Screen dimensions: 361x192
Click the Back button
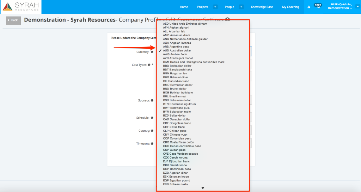point(13,20)
